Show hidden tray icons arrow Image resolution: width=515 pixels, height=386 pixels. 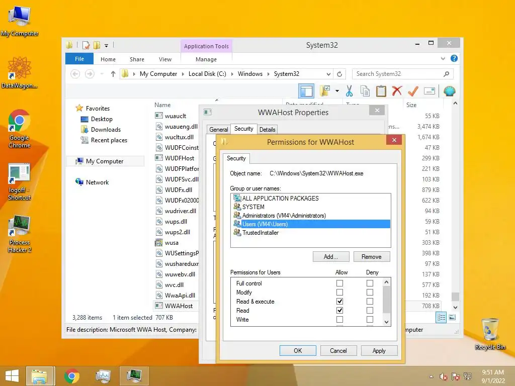[431, 376]
